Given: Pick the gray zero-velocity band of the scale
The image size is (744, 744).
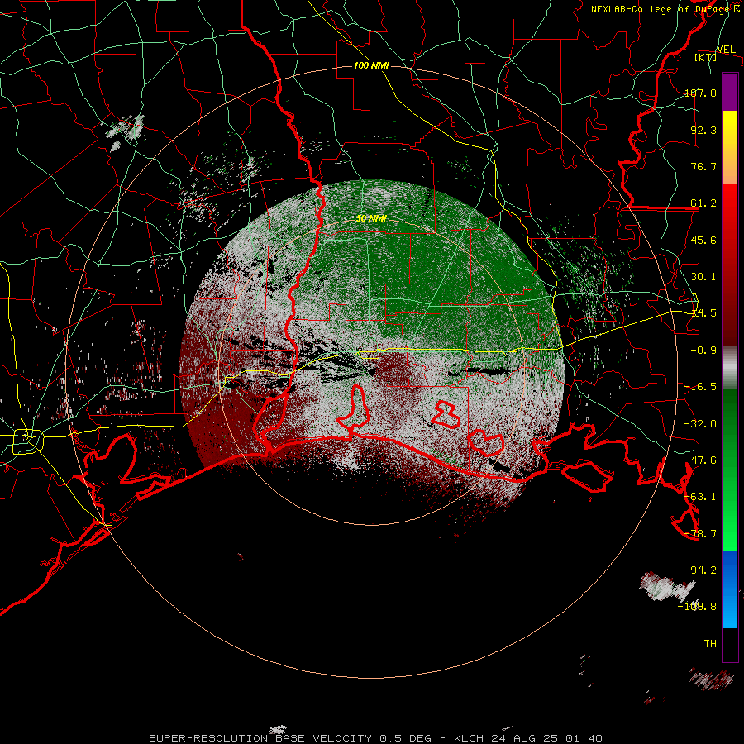Looking at the screenshot, I should click(x=730, y=368).
